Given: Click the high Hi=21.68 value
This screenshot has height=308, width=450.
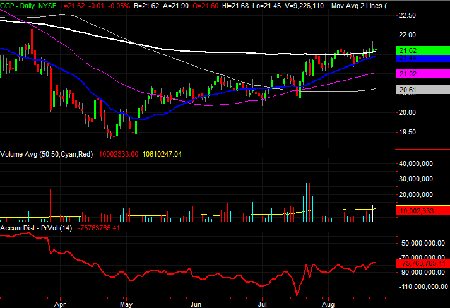Looking at the screenshot, I should [x=235, y=6].
